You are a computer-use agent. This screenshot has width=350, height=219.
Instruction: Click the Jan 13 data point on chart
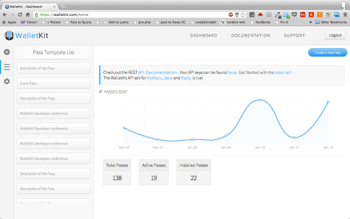[x=328, y=102]
